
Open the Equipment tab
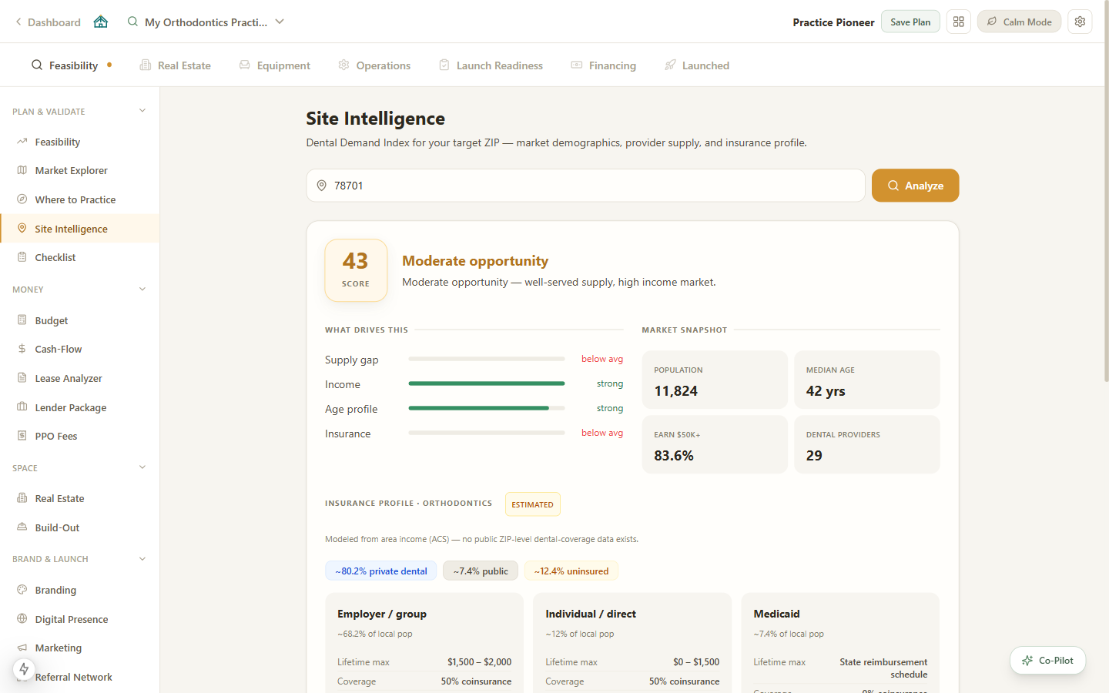(275, 65)
